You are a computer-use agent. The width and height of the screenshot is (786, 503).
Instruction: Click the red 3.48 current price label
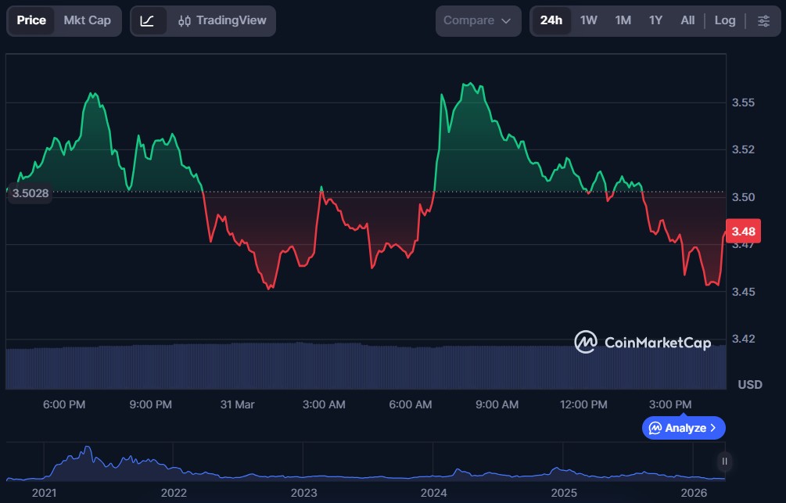(742, 232)
